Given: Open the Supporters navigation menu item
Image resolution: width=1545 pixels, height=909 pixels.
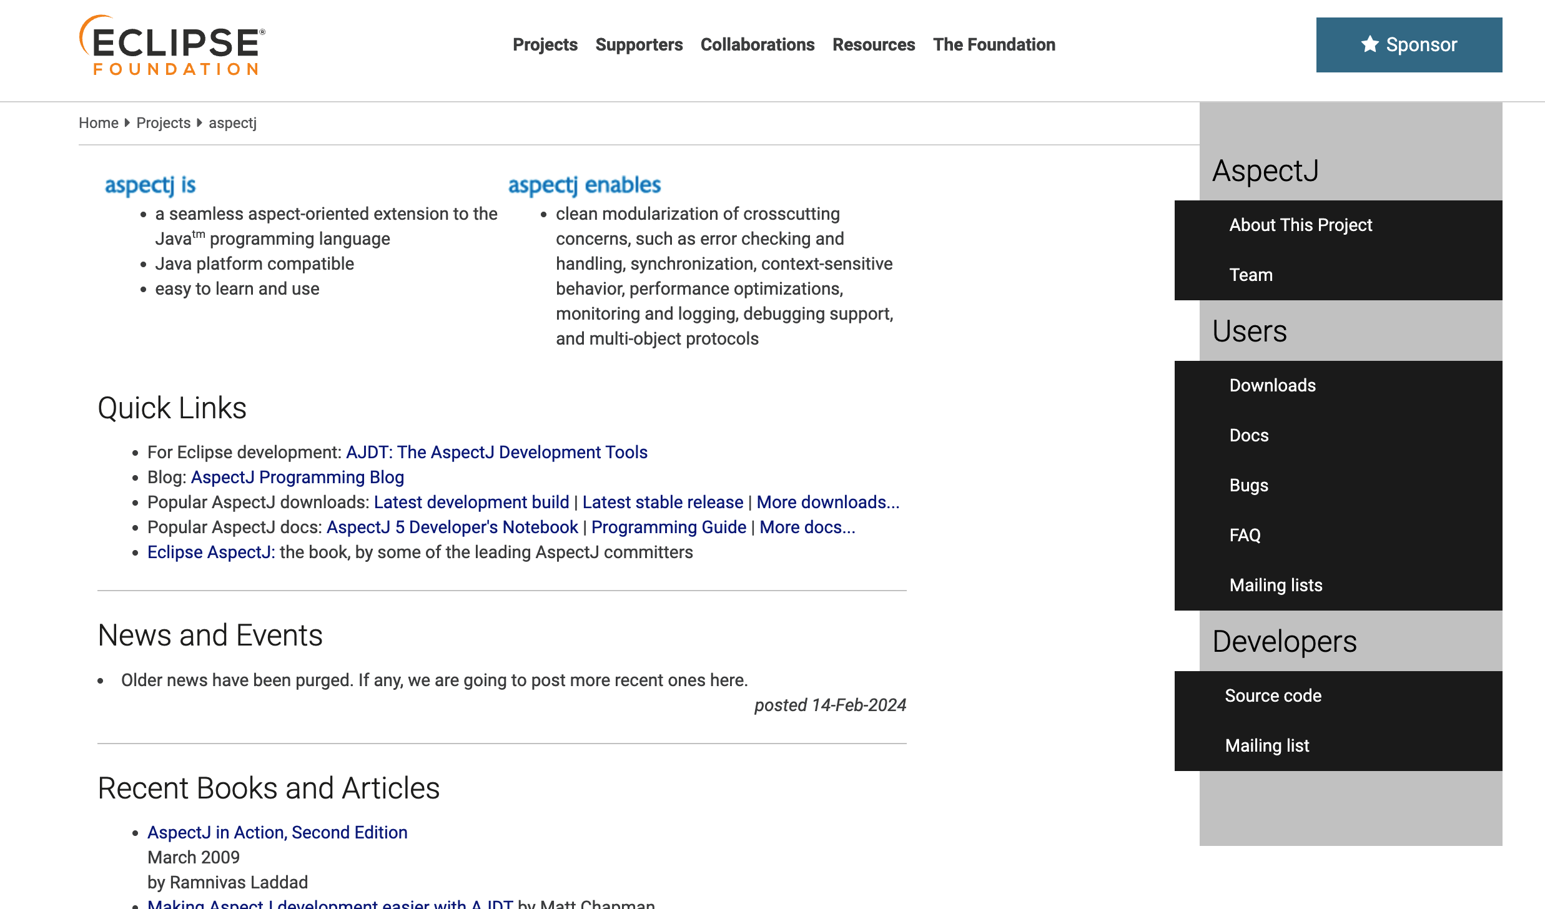Looking at the screenshot, I should click(x=638, y=44).
